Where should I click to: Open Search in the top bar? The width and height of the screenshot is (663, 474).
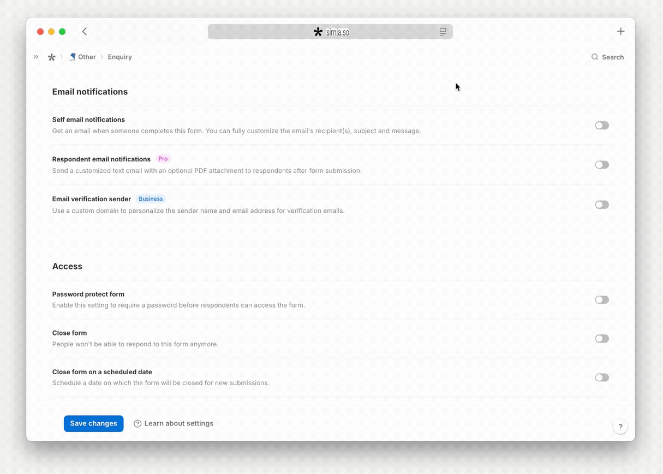(x=607, y=57)
